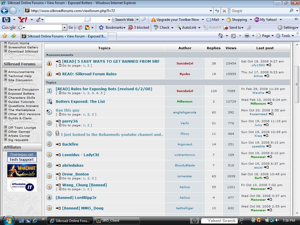300x225 pixels.
Task: Open My Yahoo! from the toolbar
Action: point(266,20)
